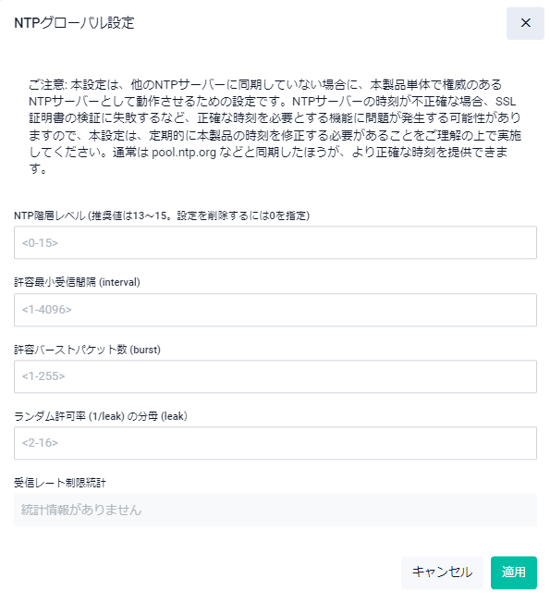Click pool.ntp.org in the notice text

(x=184, y=153)
